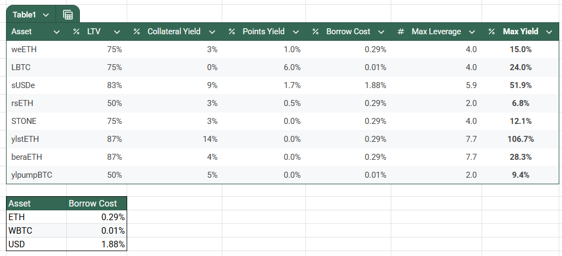
Task: Expand the Table1 name dropdown arrow
Action: pyautogui.click(x=46, y=15)
